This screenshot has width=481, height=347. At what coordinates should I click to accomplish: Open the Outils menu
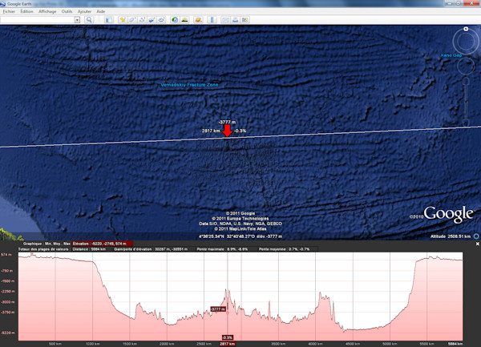67,11
